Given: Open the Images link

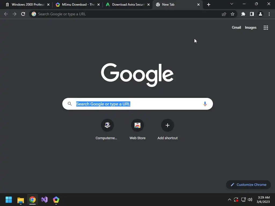Looking at the screenshot, I should click(x=251, y=28).
